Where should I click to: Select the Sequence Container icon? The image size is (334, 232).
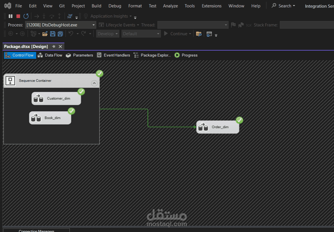10,81
